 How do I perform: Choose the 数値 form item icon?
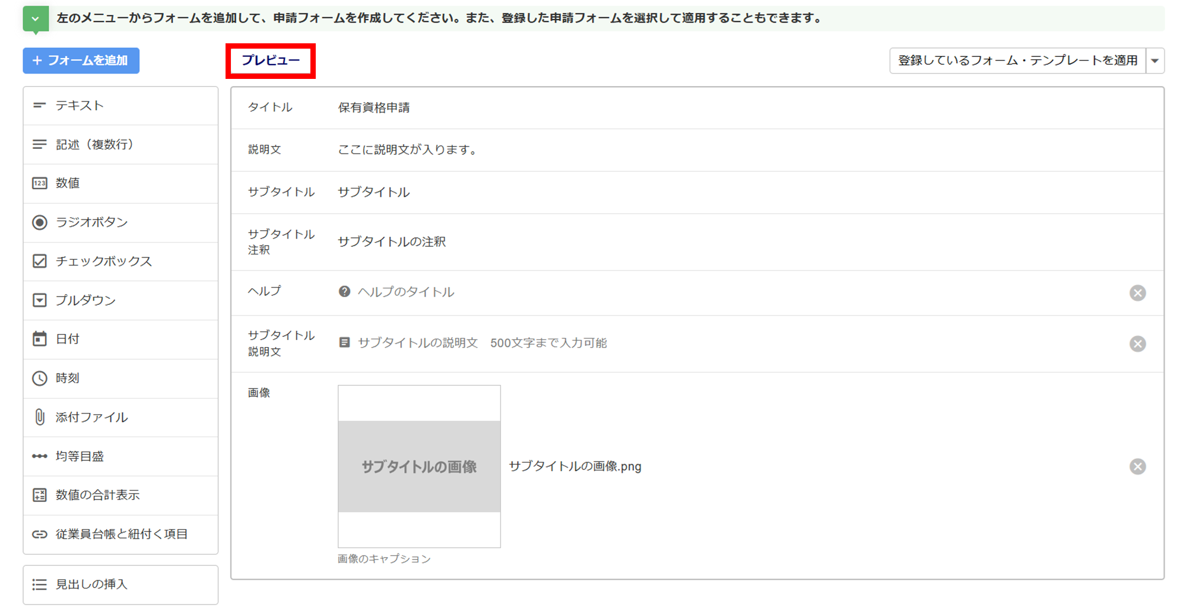click(39, 183)
